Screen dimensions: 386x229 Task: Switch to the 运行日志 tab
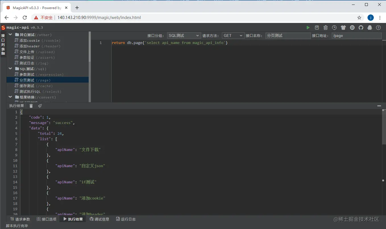(x=126, y=219)
